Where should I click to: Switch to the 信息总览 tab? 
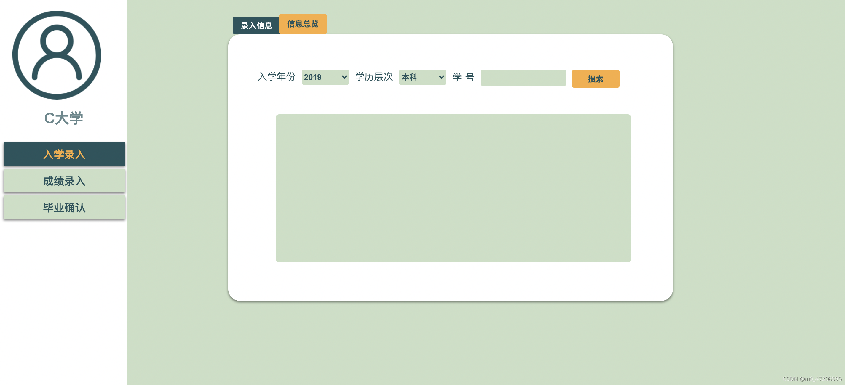[x=302, y=24]
